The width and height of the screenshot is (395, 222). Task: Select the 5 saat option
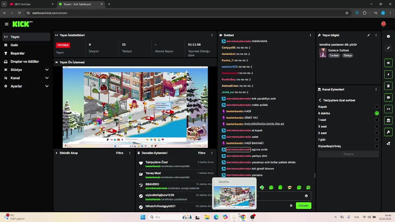348,133
